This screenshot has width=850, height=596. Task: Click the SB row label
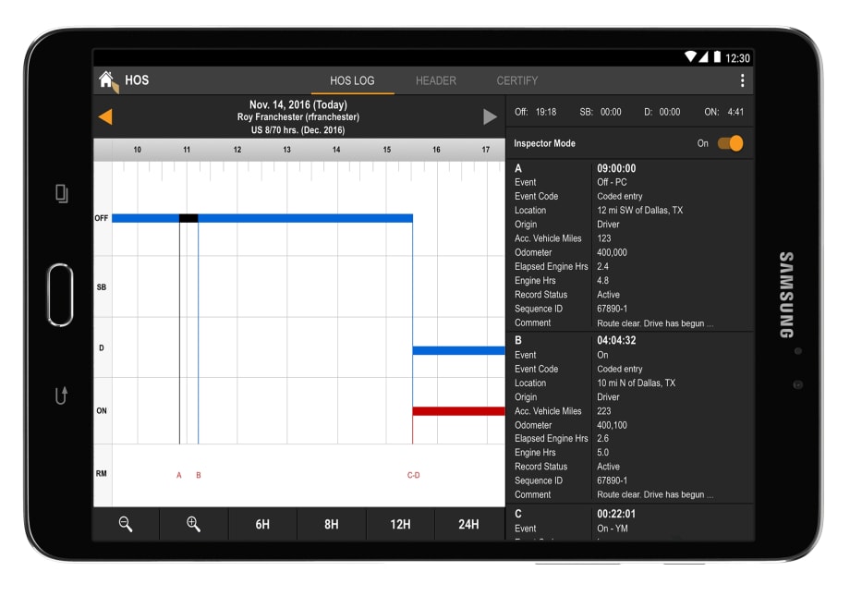tap(102, 286)
